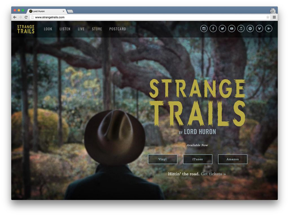289x216 pixels.
Task: Open the LISTEN navigation item
Action: [65, 29]
